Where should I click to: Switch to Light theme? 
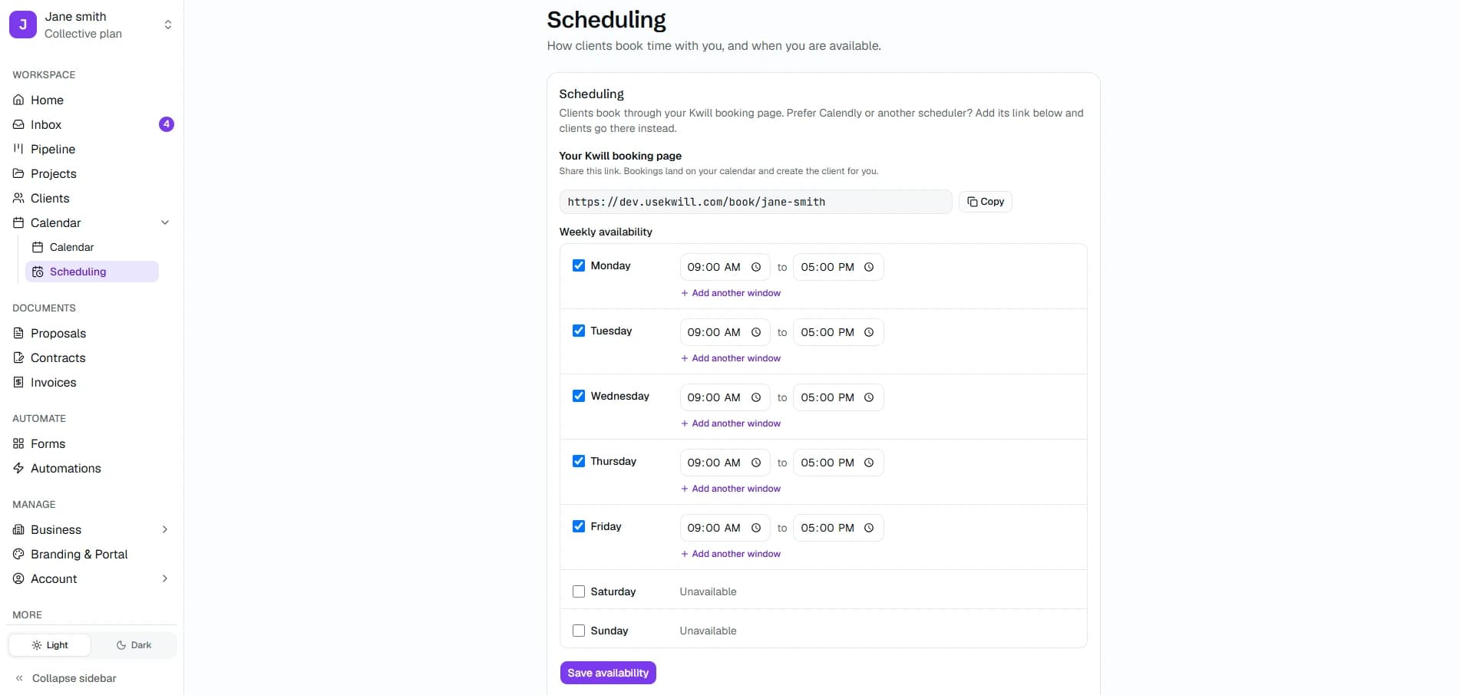(50, 645)
